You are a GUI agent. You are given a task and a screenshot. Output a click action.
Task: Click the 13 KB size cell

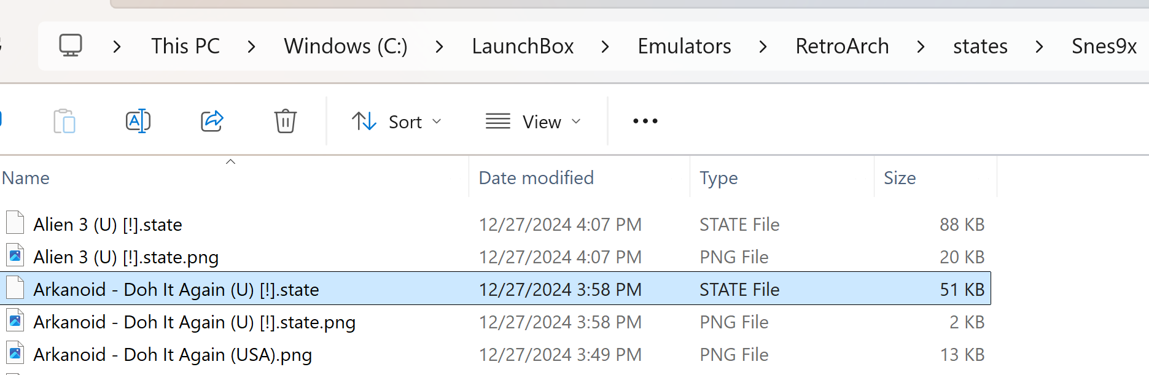pos(962,355)
